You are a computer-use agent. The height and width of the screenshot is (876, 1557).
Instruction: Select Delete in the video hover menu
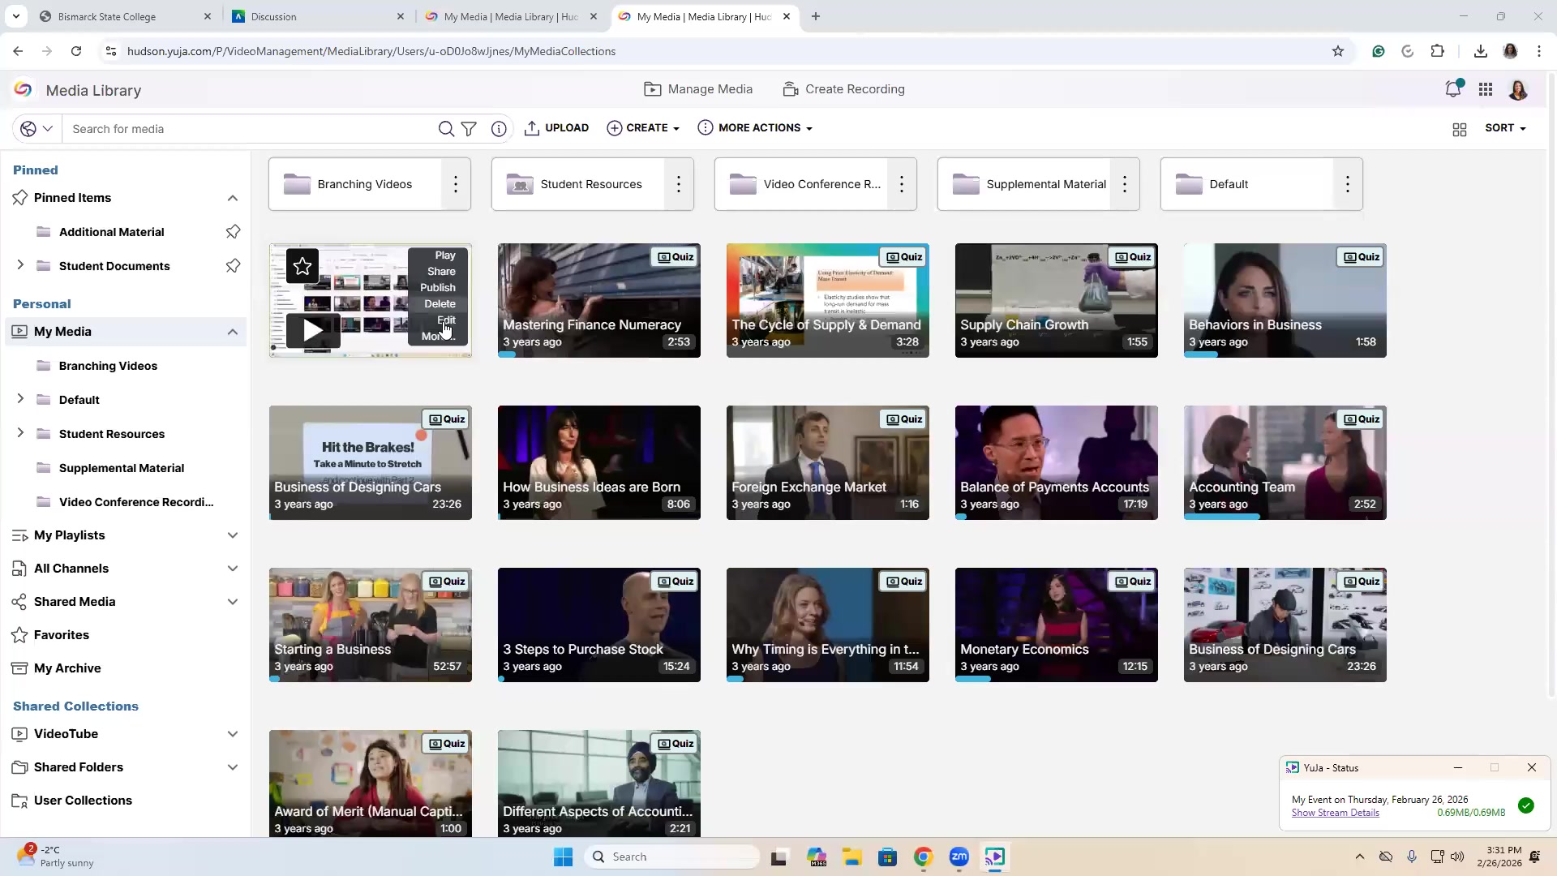(440, 304)
